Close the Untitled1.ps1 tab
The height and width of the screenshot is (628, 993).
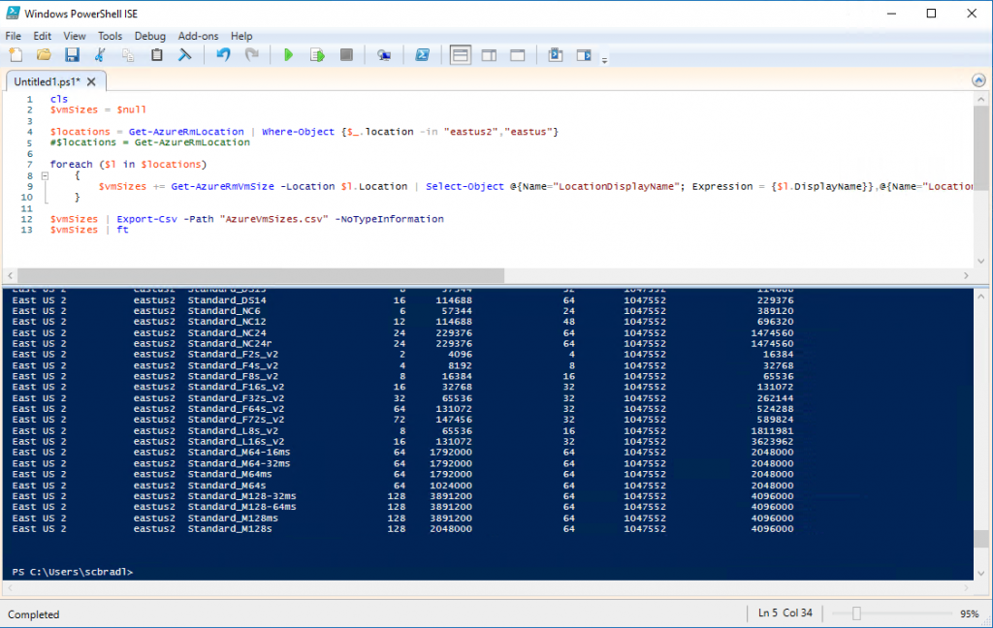pyautogui.click(x=92, y=82)
